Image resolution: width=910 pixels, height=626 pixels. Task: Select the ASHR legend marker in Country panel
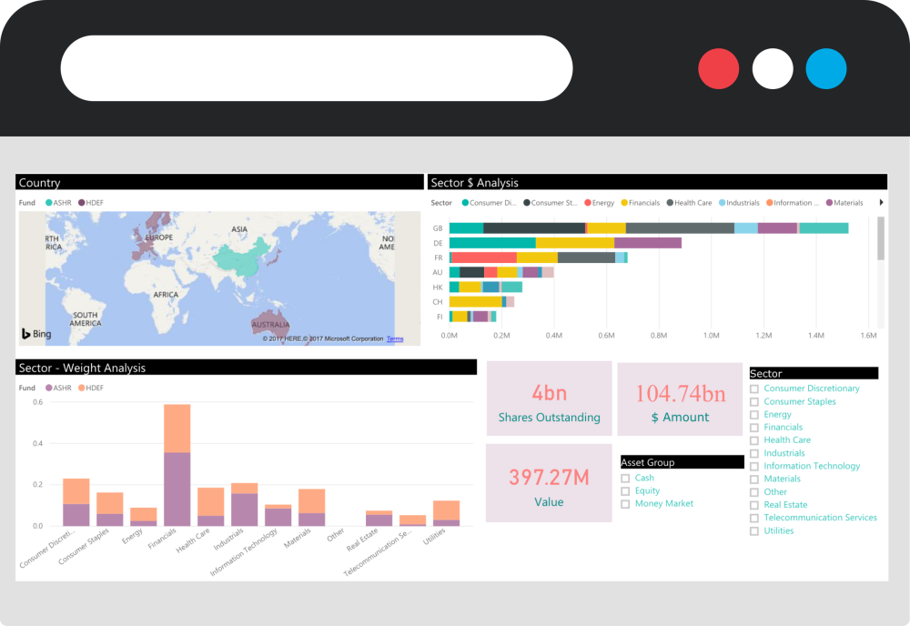point(49,203)
